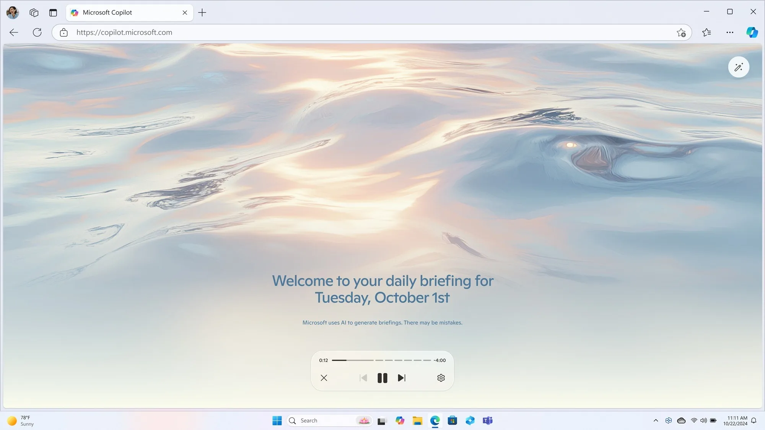The height and width of the screenshot is (430, 765).
Task: Close the briefing player
Action: [x=324, y=378]
